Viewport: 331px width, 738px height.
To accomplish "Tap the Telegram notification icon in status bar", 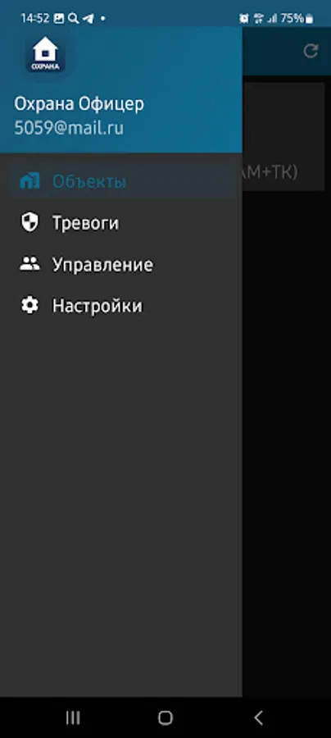I will [x=88, y=19].
